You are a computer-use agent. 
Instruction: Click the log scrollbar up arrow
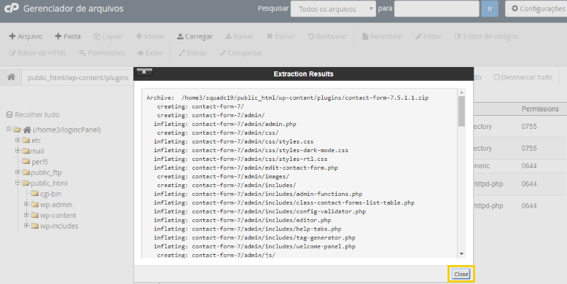(x=461, y=92)
